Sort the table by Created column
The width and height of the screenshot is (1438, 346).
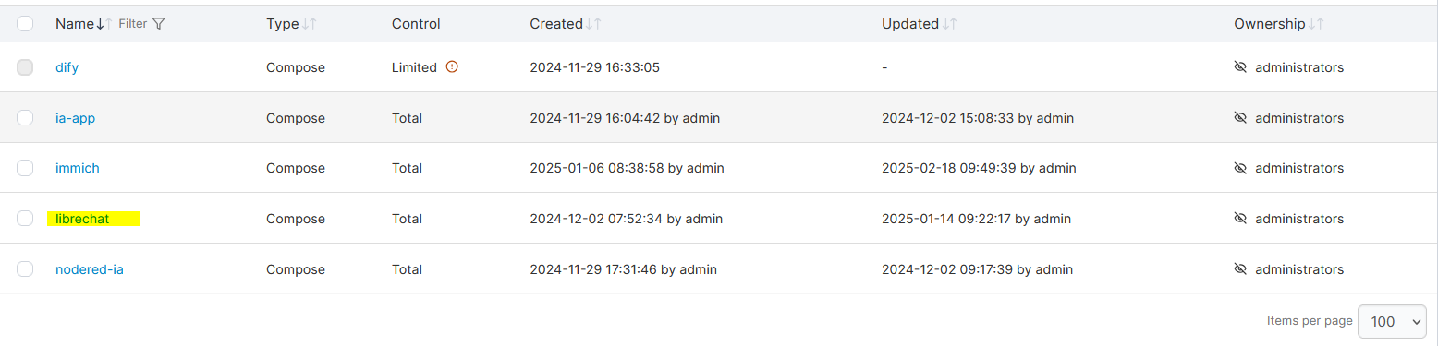[565, 24]
